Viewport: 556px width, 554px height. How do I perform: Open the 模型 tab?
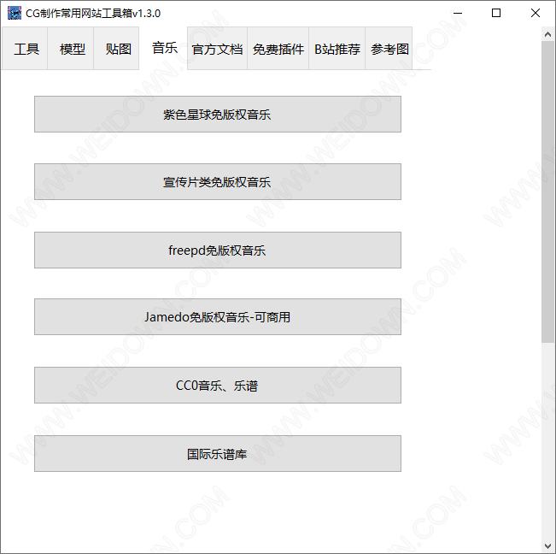click(71, 48)
